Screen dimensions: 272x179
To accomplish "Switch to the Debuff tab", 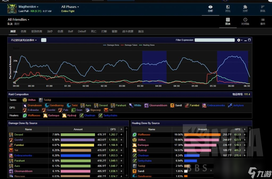I will pos(82,31).
